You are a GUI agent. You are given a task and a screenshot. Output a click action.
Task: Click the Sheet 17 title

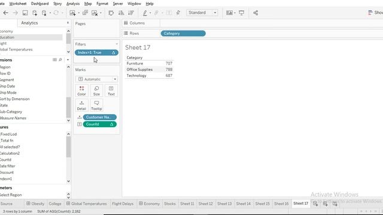pos(138,47)
